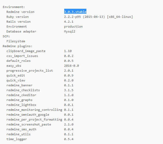Click the redmine_omniauth_google plugin entry
Screen dimensions: 163x144
click(x=28, y=115)
